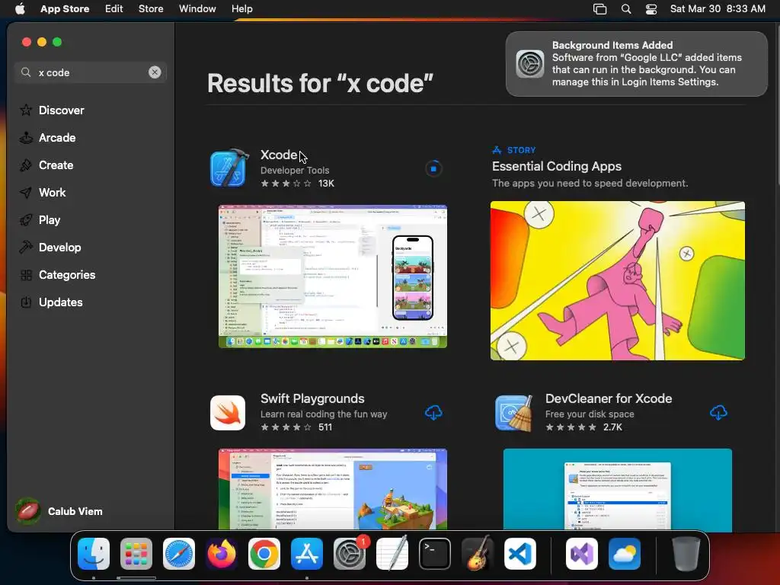Launch Safari from the Dock
The image size is (780, 585).
(x=178, y=554)
